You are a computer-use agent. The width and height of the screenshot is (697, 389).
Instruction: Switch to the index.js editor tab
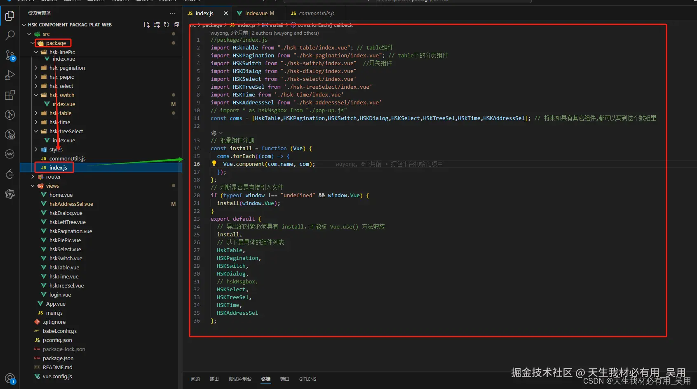207,13
